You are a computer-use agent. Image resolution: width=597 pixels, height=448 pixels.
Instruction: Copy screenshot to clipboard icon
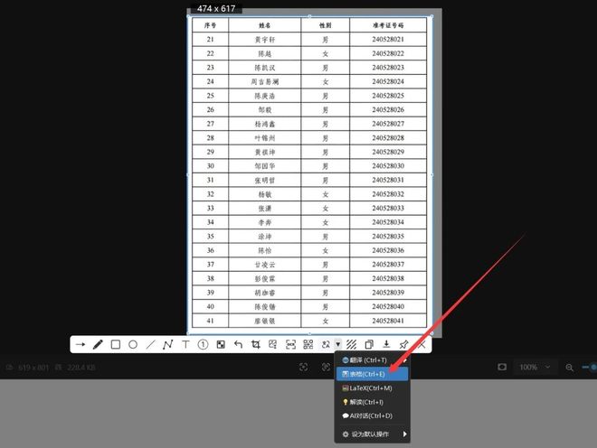pyautogui.click(x=369, y=344)
